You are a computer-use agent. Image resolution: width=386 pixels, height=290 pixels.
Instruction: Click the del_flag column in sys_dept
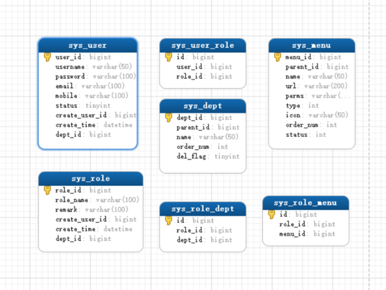[208, 156]
